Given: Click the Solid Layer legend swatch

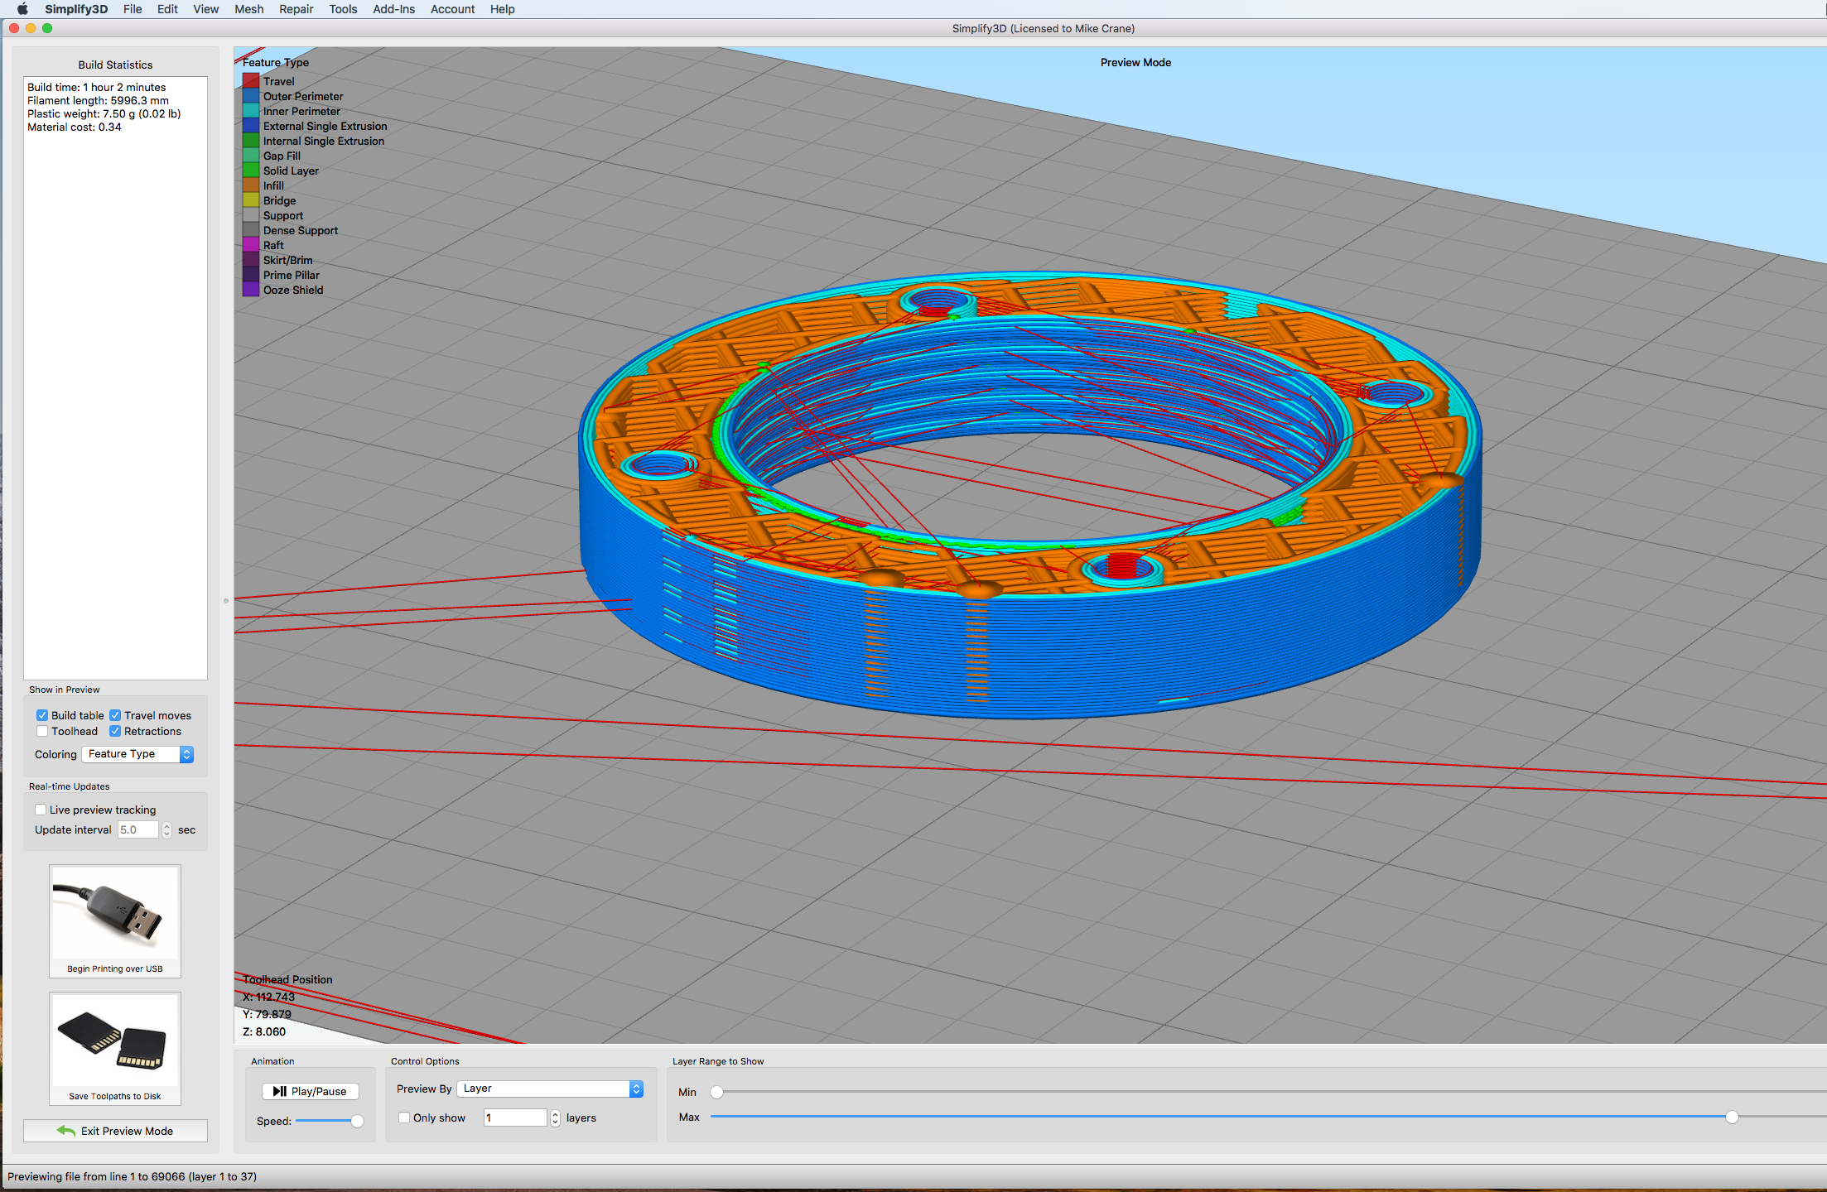Looking at the screenshot, I should (251, 171).
